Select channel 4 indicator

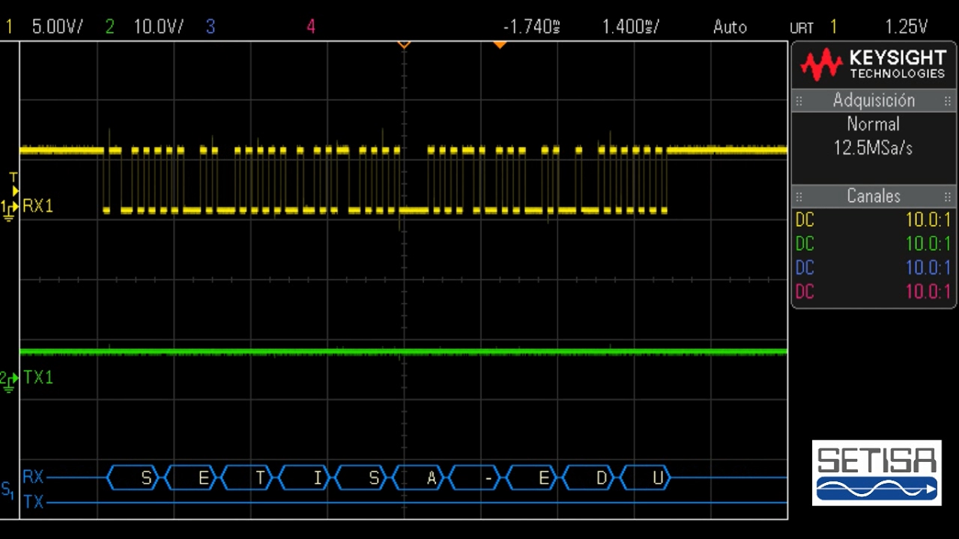coord(311,27)
